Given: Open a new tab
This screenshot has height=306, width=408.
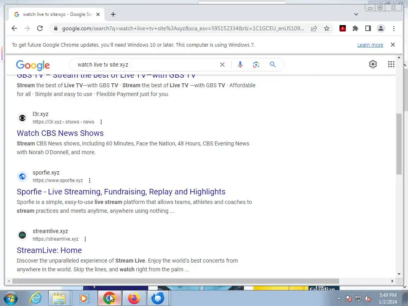Looking at the screenshot, I should click(113, 14).
